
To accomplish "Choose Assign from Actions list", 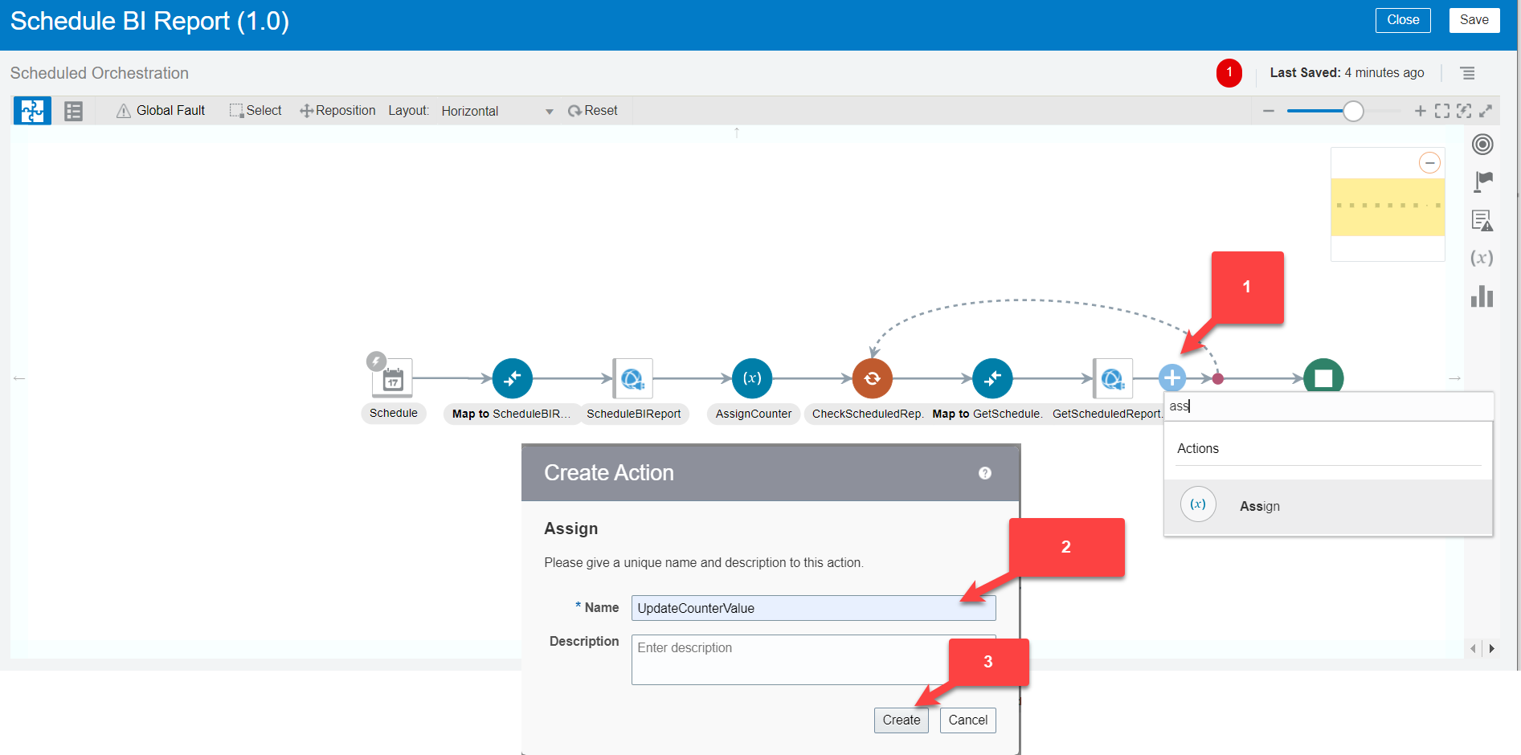I will (1259, 506).
